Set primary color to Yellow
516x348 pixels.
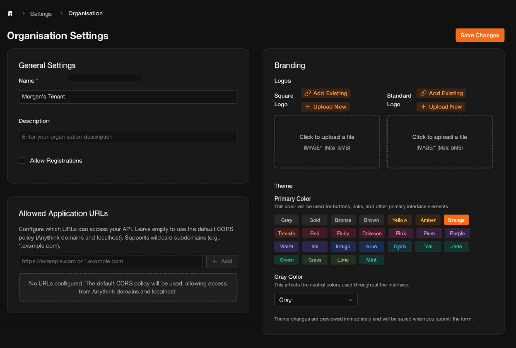399,220
